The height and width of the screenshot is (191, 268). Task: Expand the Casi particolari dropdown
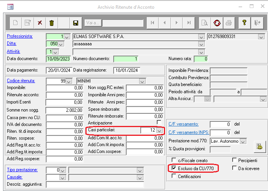[x=159, y=131]
